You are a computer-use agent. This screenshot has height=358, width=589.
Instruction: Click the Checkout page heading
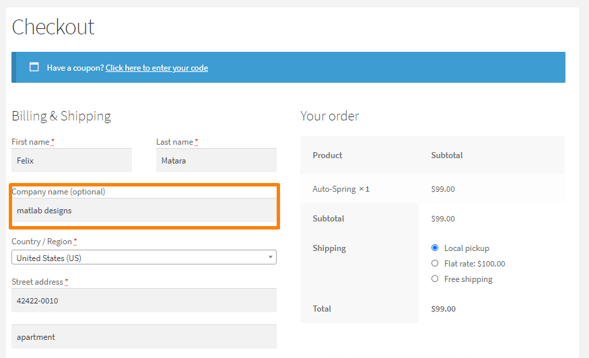pos(53,27)
